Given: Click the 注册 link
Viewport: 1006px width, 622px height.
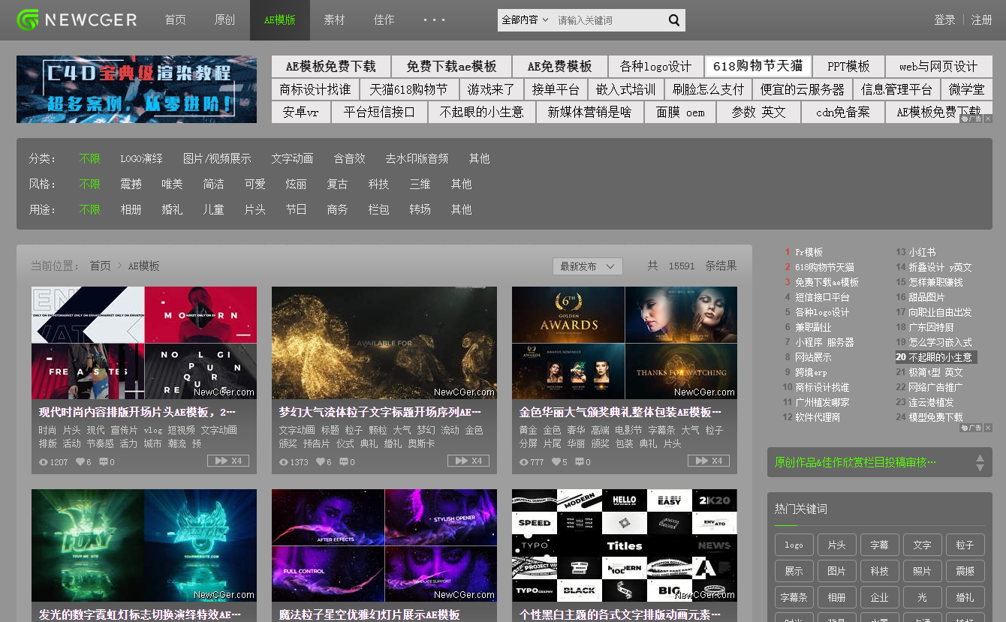Looking at the screenshot, I should tap(982, 20).
